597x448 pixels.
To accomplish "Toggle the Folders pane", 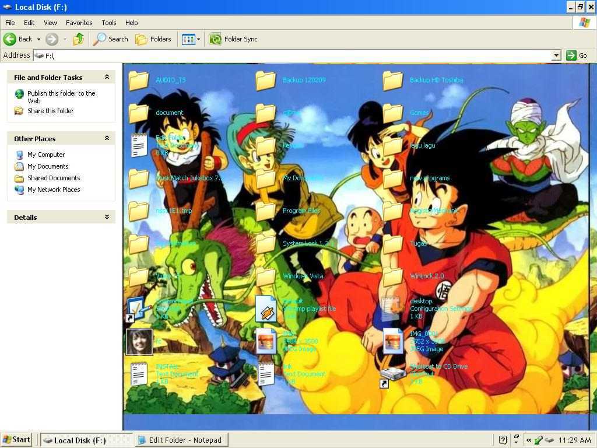I will [153, 39].
